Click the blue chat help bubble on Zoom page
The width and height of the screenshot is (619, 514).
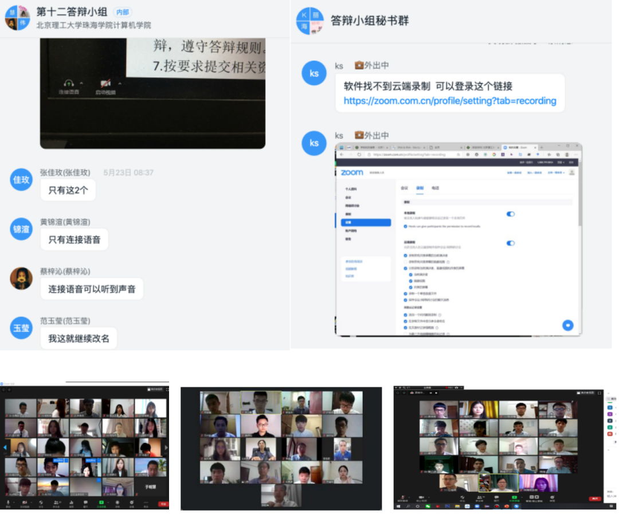click(x=567, y=325)
